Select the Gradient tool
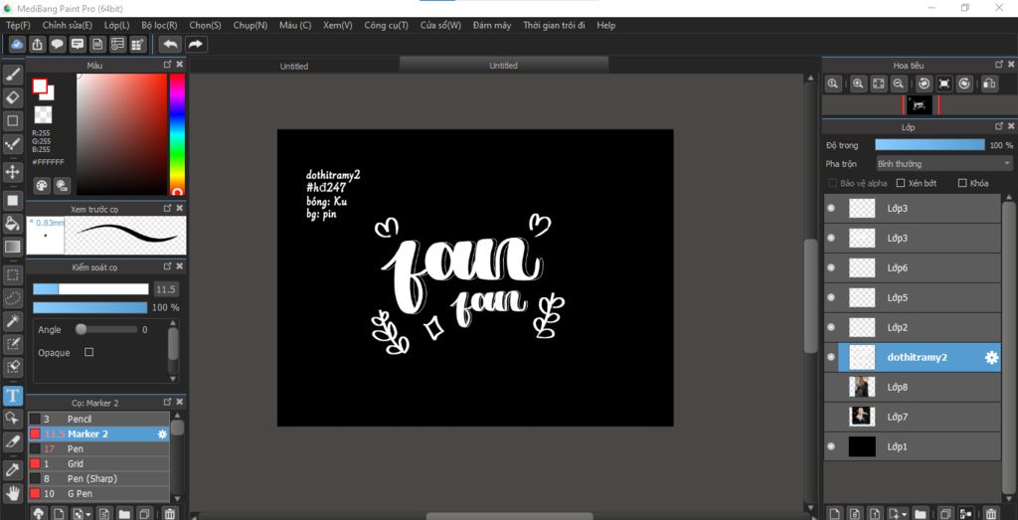This screenshot has width=1018, height=520. 13,247
